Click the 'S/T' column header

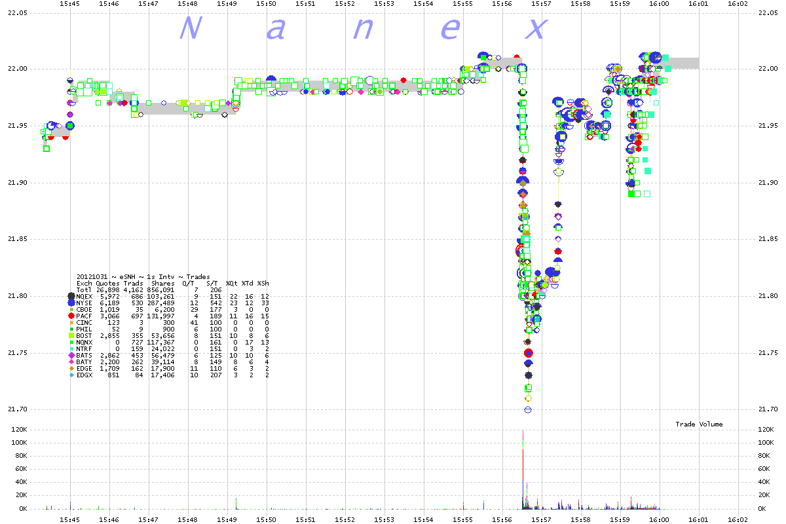212,283
